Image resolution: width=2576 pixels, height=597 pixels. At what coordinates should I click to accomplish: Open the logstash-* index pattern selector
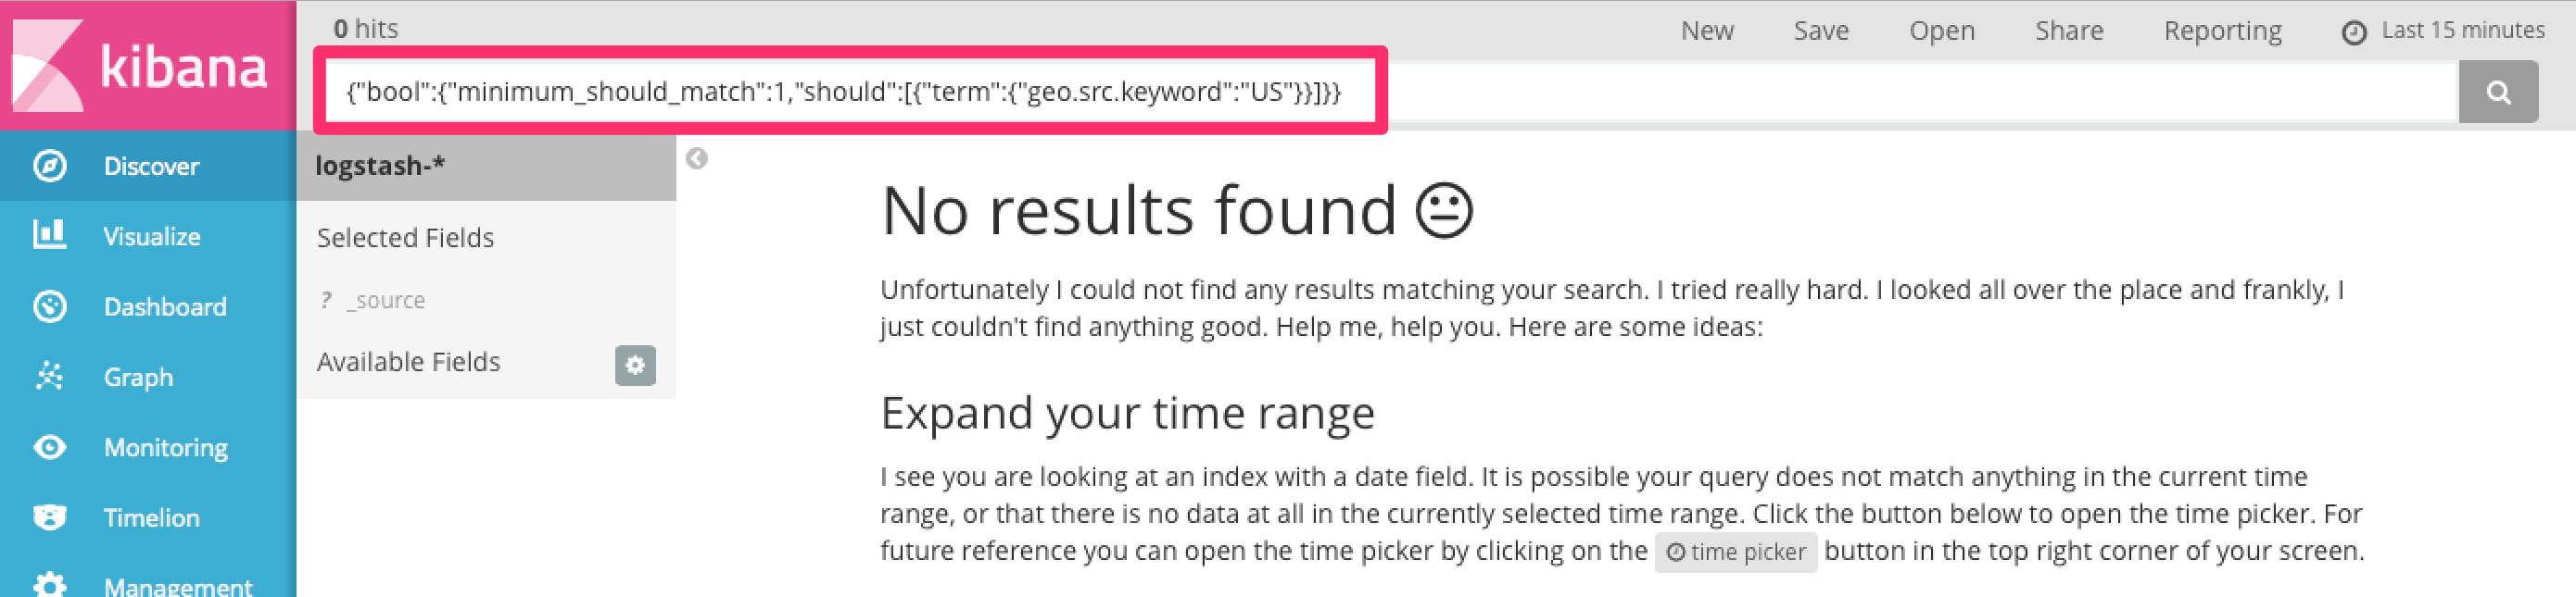pos(380,166)
